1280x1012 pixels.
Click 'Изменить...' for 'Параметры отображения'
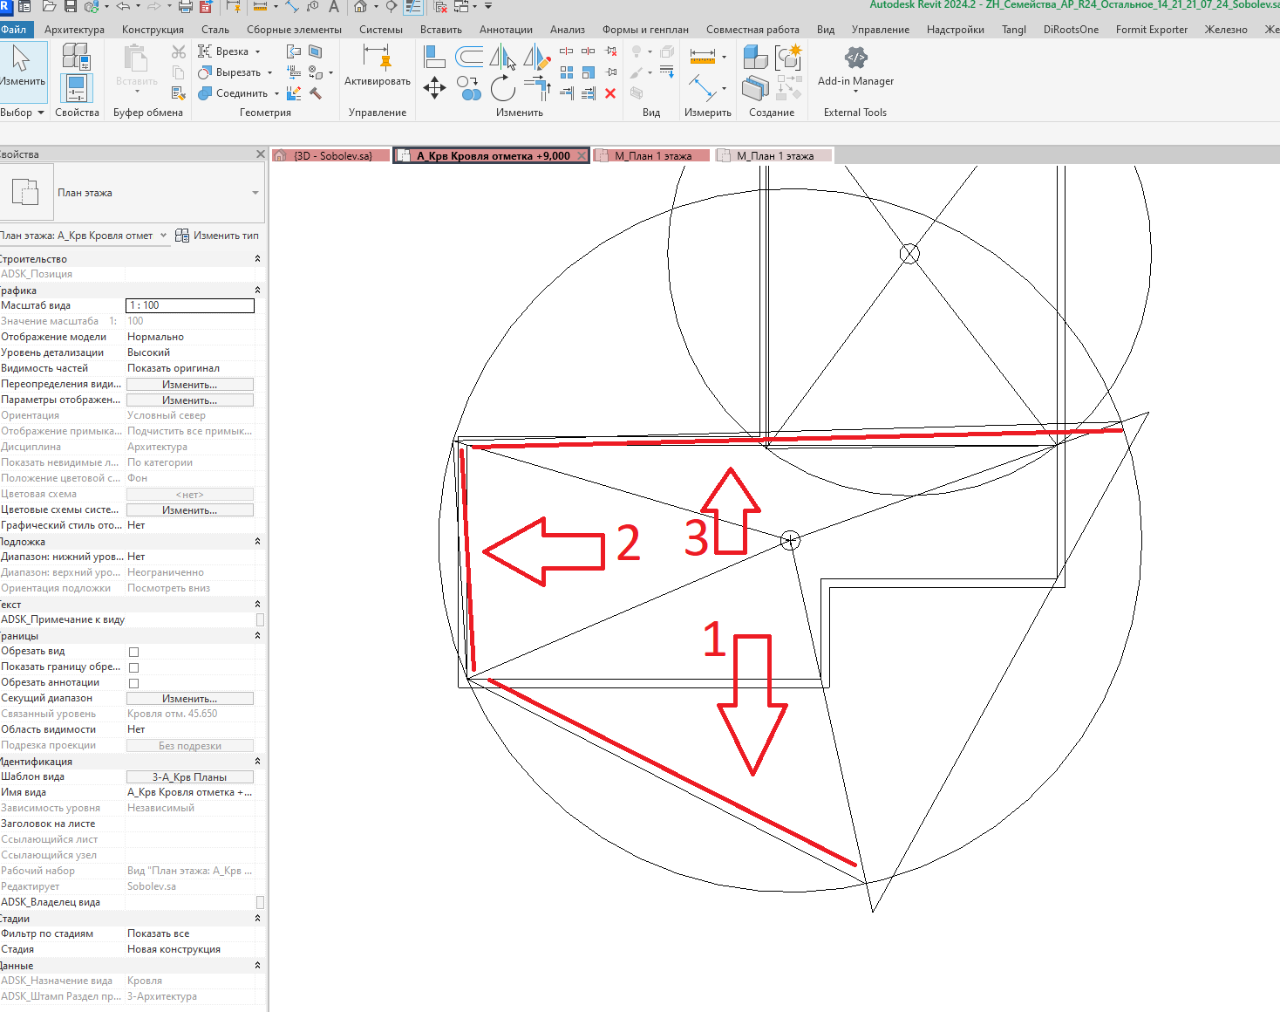tap(190, 400)
